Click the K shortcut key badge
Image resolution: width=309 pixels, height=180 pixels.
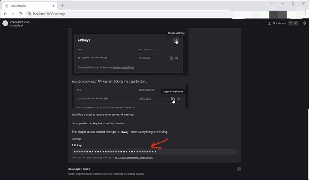click(x=295, y=23)
